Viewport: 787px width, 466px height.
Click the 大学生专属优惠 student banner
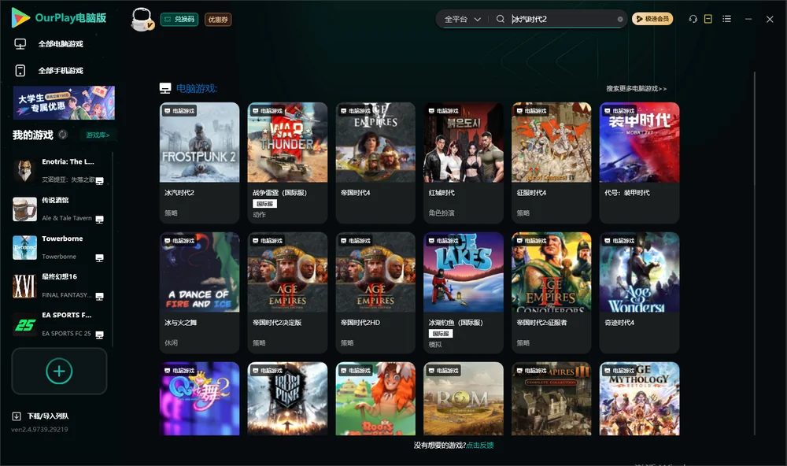pyautogui.click(x=64, y=102)
